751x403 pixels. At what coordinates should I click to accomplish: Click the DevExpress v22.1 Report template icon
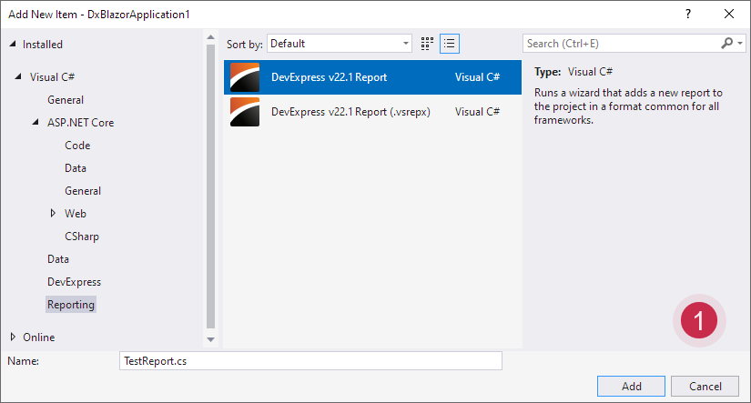click(x=245, y=78)
